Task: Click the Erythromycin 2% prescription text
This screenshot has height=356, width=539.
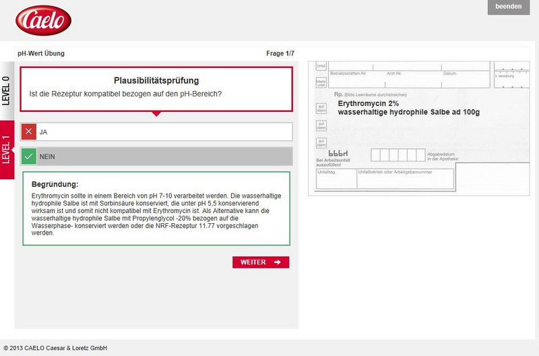Action: (x=369, y=104)
